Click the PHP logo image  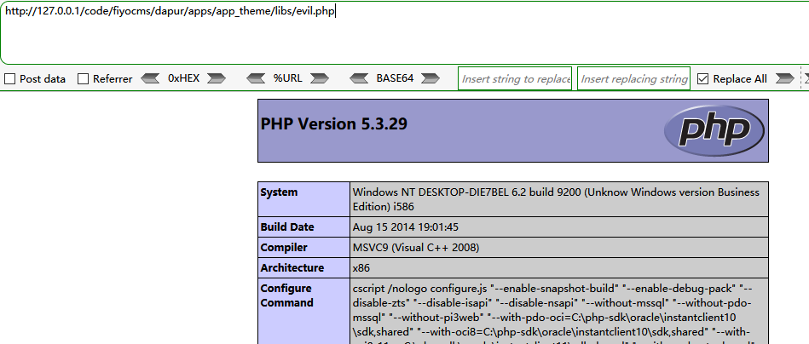pos(714,131)
